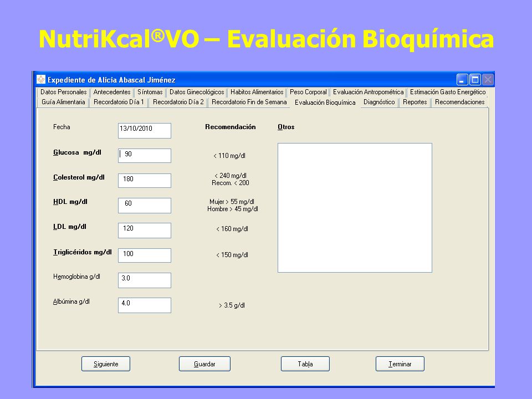Click the application icon in the title bar
Viewport: 532px width, 399px height.
point(40,79)
